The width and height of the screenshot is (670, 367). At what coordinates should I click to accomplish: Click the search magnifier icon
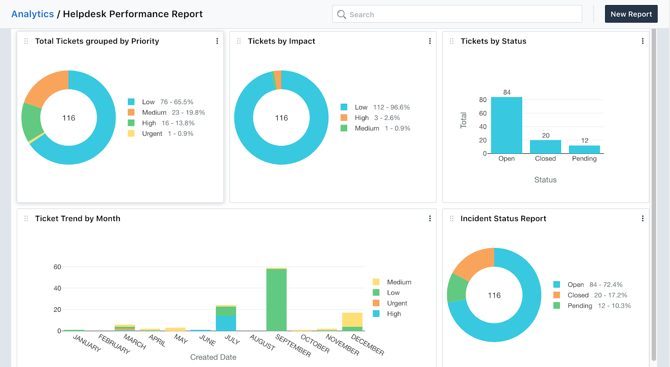pos(342,15)
